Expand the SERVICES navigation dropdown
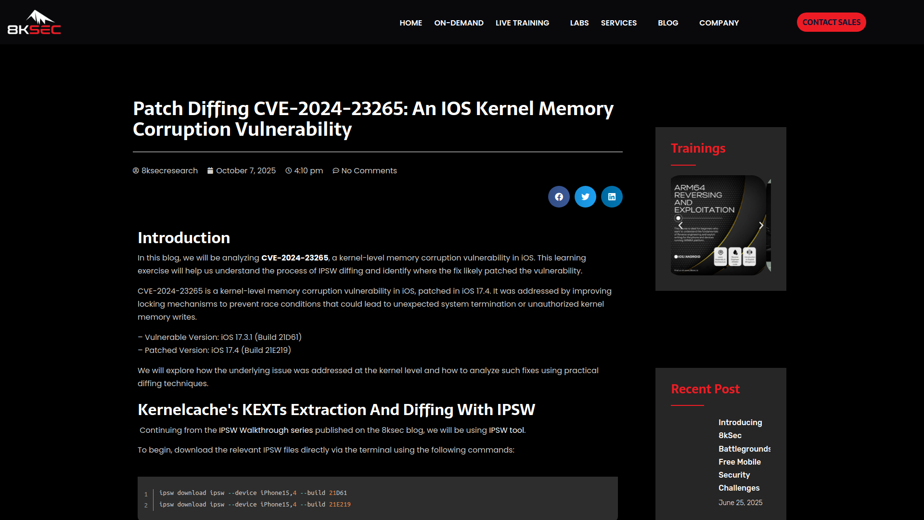Image resolution: width=924 pixels, height=520 pixels. click(619, 23)
